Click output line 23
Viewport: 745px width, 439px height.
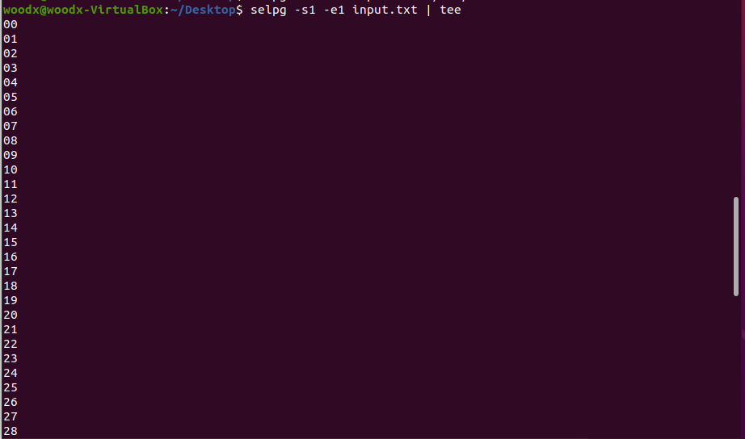(11, 358)
